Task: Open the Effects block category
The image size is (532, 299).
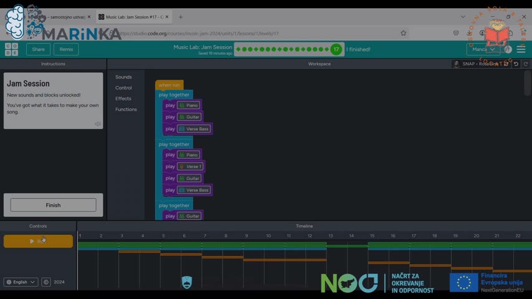Action: (x=123, y=98)
